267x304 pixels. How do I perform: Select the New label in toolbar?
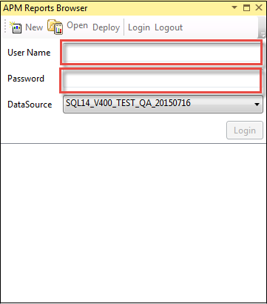tap(34, 27)
